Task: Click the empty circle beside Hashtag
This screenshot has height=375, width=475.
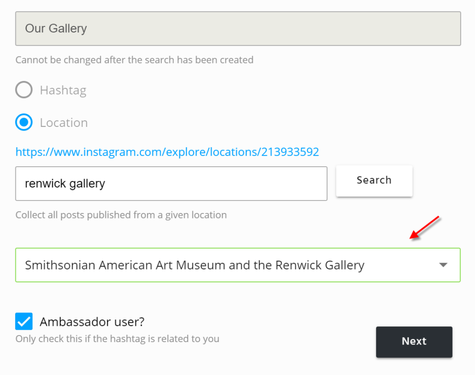Action: 24,90
